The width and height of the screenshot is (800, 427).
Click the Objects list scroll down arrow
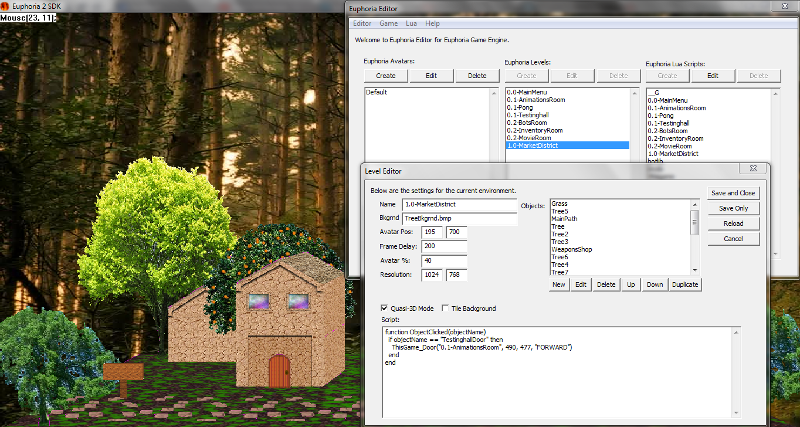(695, 270)
